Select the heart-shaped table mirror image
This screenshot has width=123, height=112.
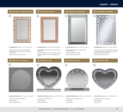49,79
